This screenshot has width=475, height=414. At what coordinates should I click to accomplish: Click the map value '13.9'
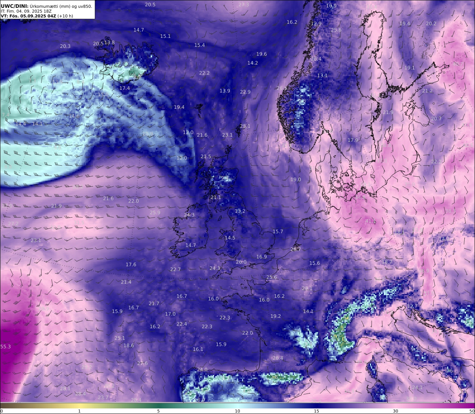click(x=225, y=91)
